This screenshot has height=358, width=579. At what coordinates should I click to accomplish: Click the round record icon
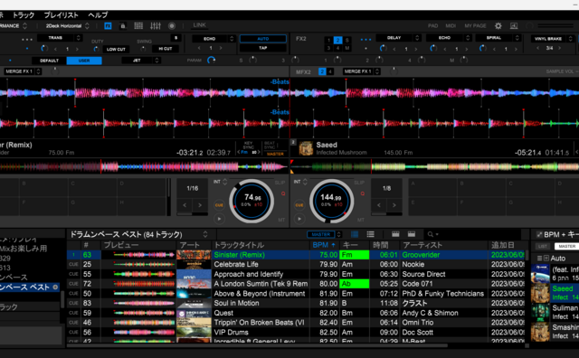click(x=172, y=26)
